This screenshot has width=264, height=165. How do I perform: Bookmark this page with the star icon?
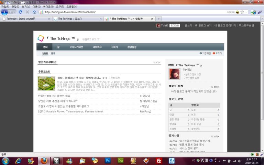coord(242,12)
